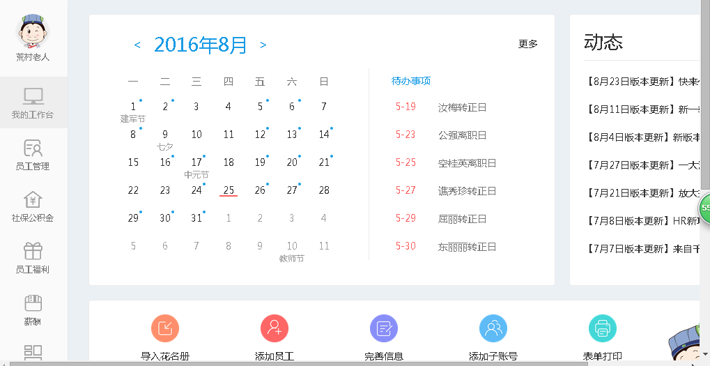
Task: Open 员工福利 gift icon in sidebar
Action: pyautogui.click(x=33, y=251)
